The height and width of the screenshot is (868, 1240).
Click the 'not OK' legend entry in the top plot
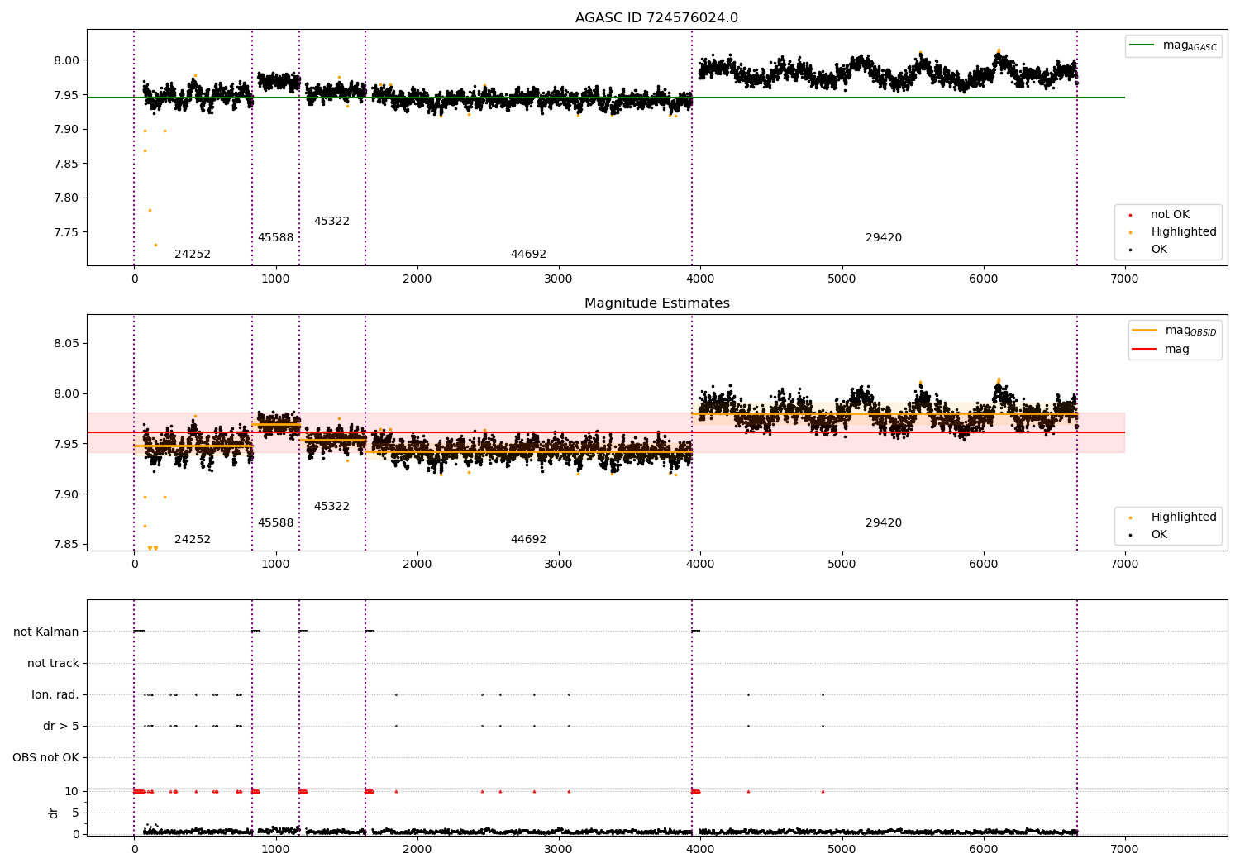pyautogui.click(x=1168, y=215)
